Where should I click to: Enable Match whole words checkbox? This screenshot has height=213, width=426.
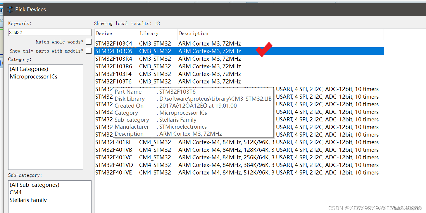(89, 42)
